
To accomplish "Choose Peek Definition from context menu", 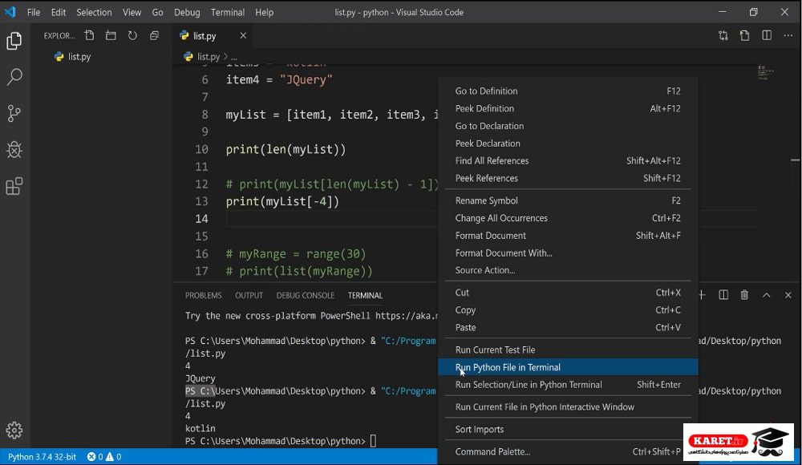I will (x=568, y=108).
